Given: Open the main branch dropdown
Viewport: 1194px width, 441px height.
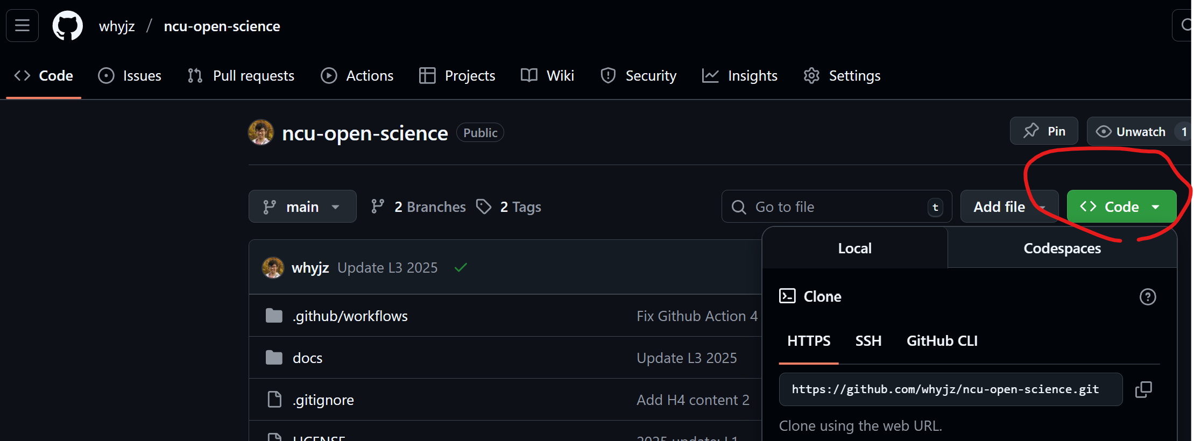Looking at the screenshot, I should (302, 207).
